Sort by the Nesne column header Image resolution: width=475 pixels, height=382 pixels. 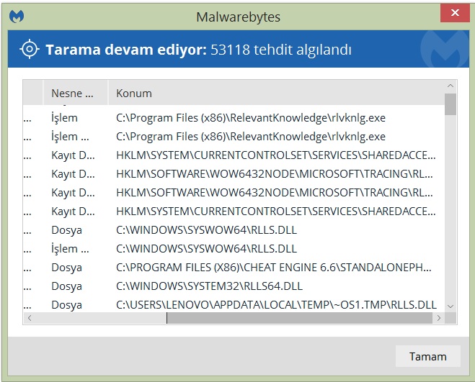pyautogui.click(x=76, y=93)
